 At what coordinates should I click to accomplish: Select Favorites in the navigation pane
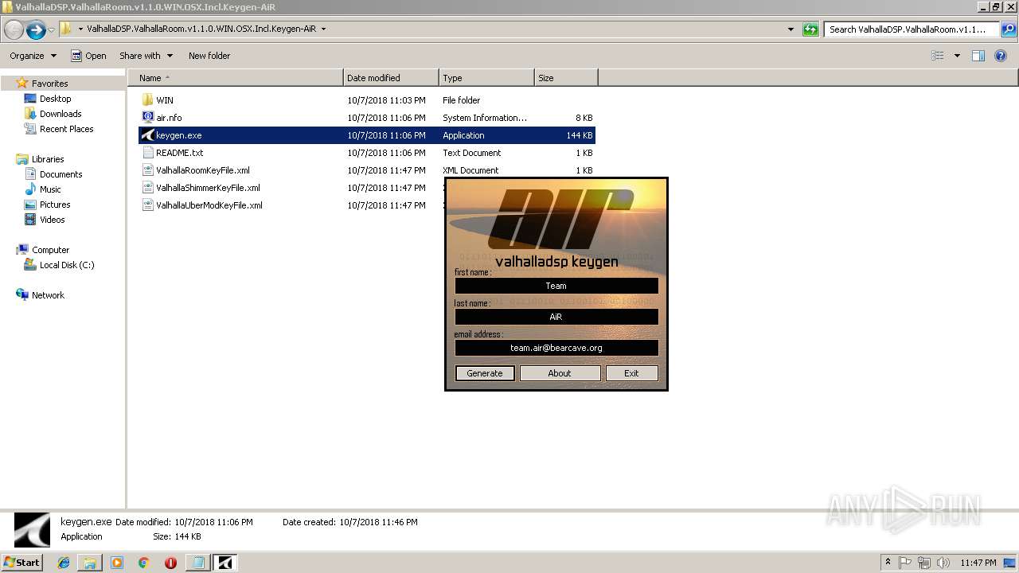tap(49, 84)
